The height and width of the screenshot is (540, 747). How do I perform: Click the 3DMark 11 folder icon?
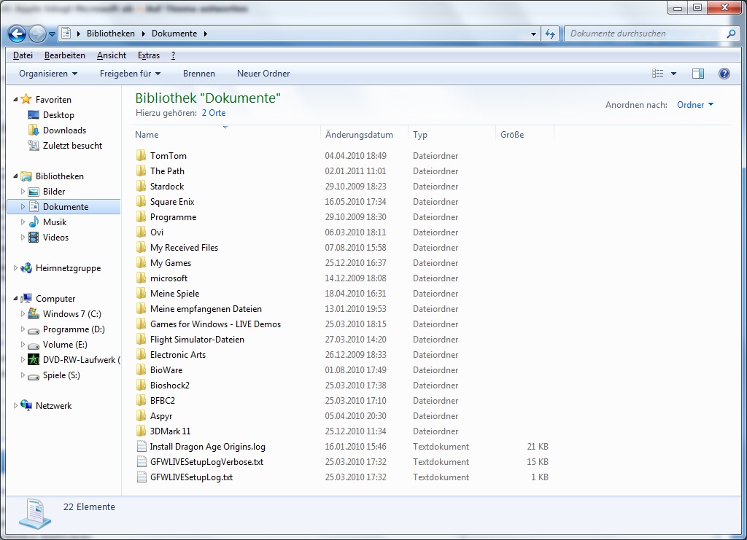141,431
